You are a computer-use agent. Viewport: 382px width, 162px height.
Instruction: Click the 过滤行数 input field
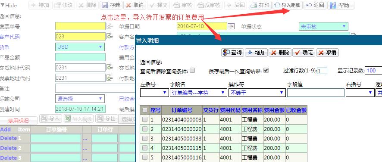tap(322, 71)
